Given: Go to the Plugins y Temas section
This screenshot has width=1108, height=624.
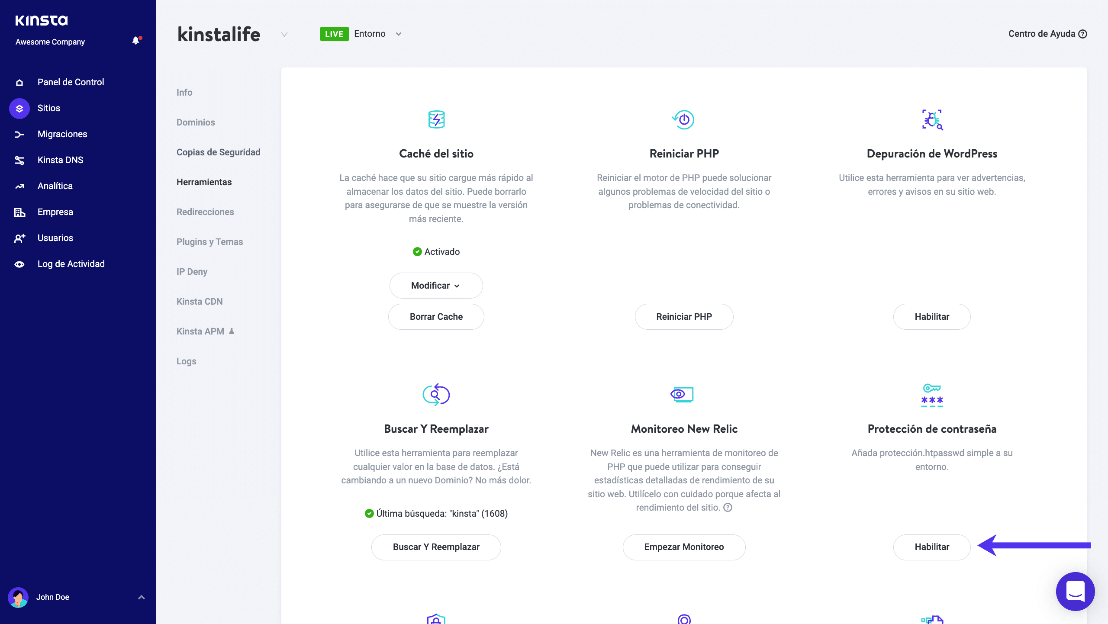Looking at the screenshot, I should [209, 242].
